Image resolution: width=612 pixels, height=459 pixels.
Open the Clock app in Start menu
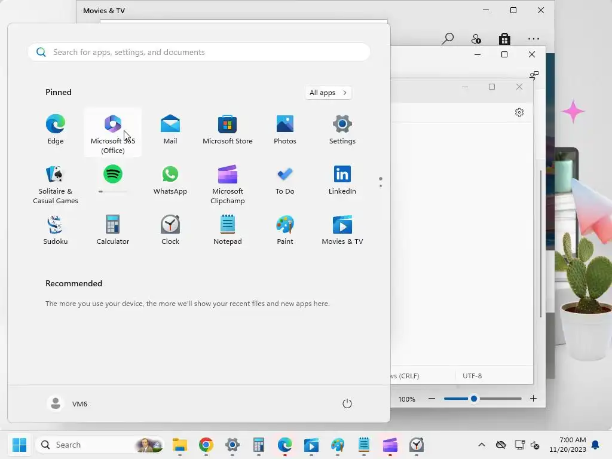pos(170,231)
